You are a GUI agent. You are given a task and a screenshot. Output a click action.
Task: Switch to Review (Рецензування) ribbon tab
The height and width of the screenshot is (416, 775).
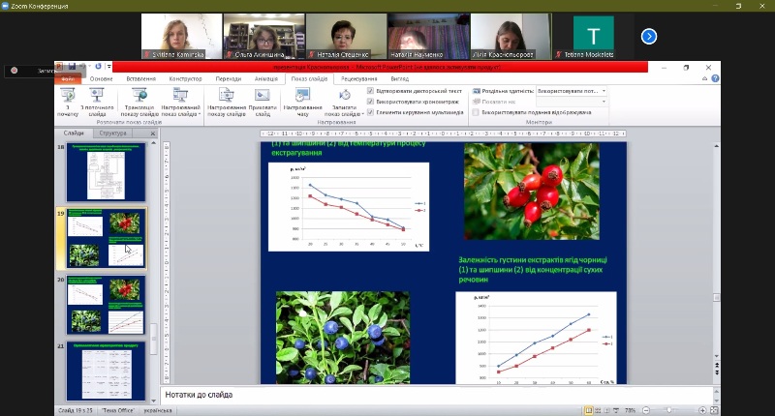tap(359, 79)
